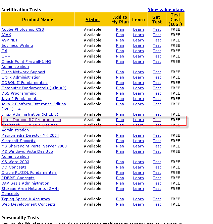Viewport: 213px width, 224px height.
Task: Open Citrix Administration link
Action: [21, 77]
